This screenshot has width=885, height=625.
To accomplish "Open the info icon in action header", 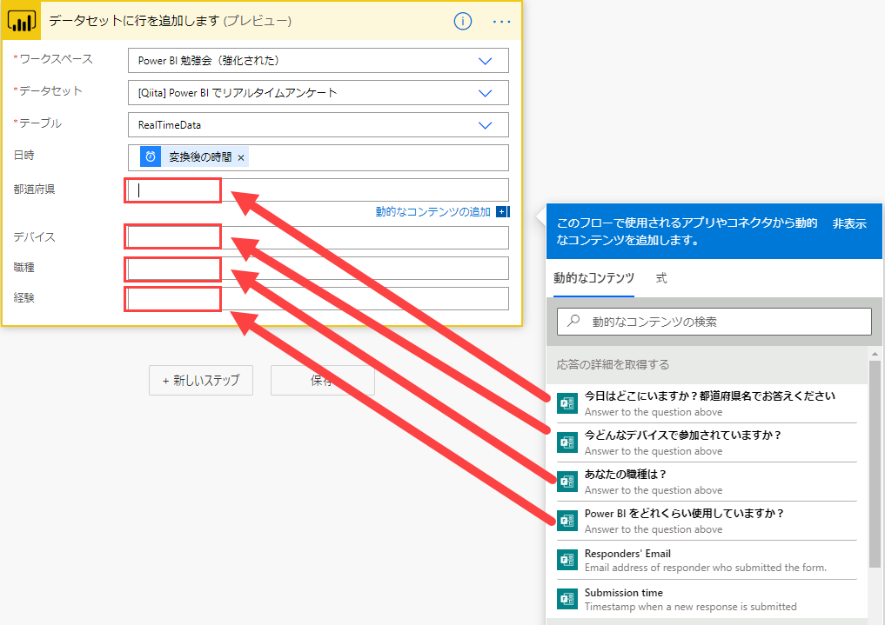I will (x=463, y=22).
